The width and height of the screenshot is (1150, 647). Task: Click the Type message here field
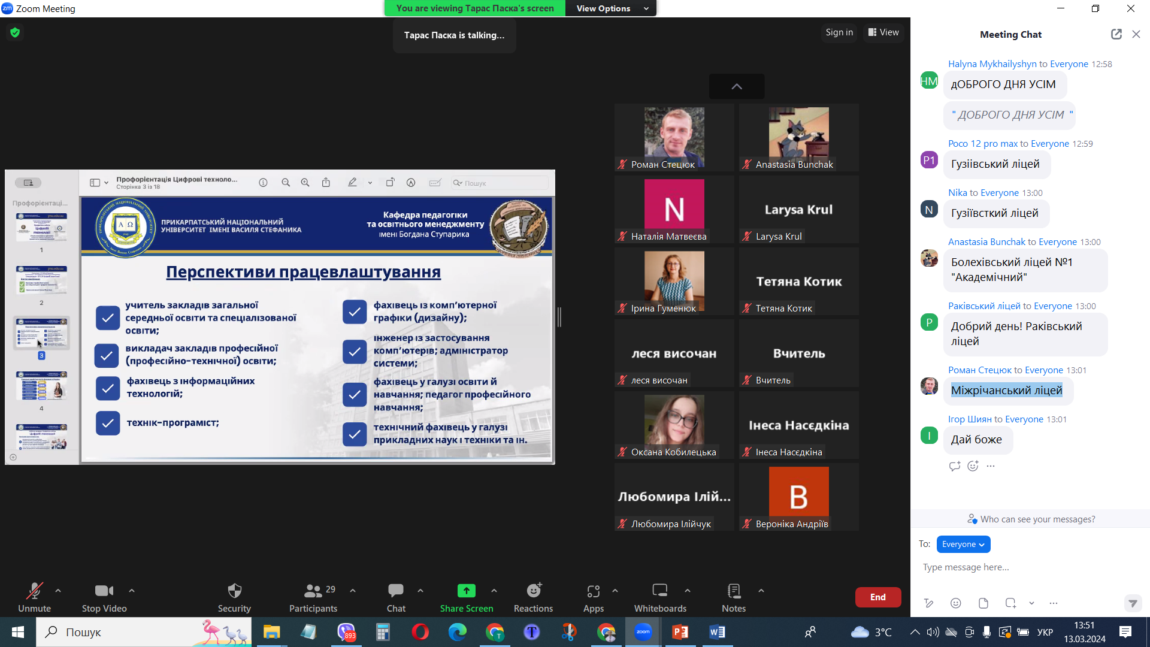(x=1018, y=567)
